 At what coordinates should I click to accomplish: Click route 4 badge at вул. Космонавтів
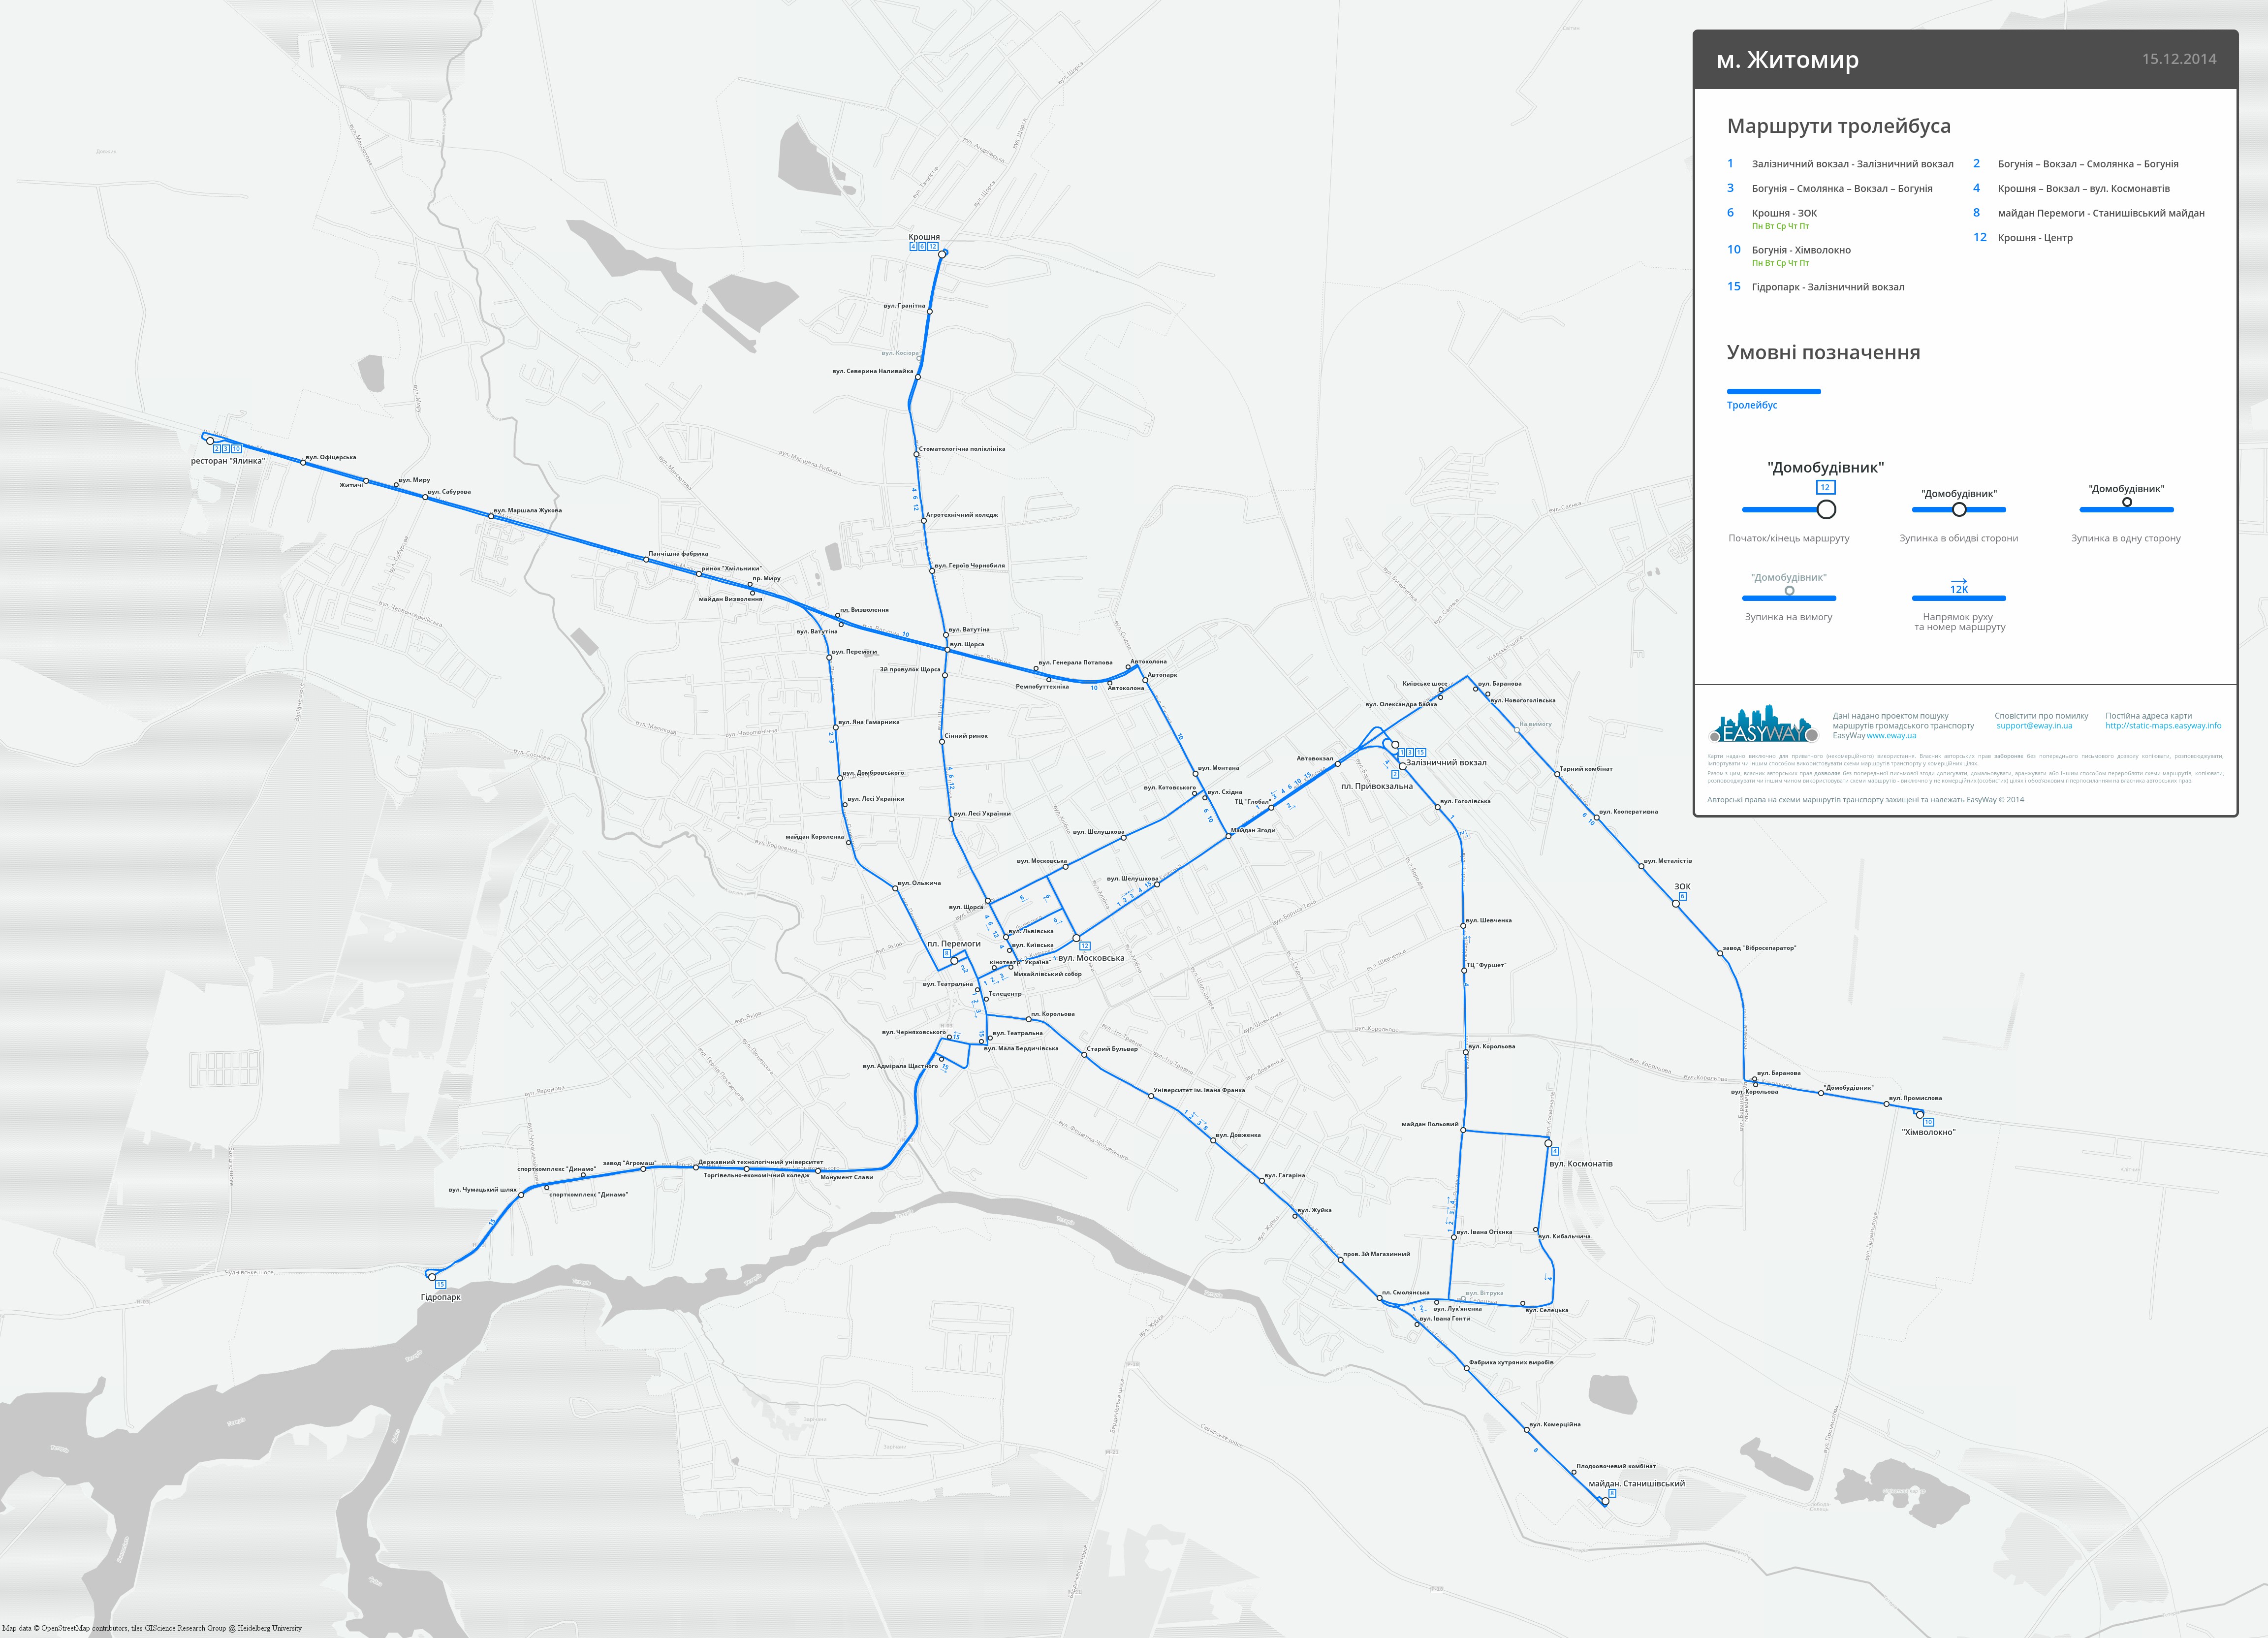click(x=1555, y=1151)
